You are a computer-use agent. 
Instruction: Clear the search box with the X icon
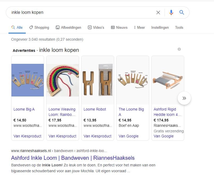[x=158, y=12]
